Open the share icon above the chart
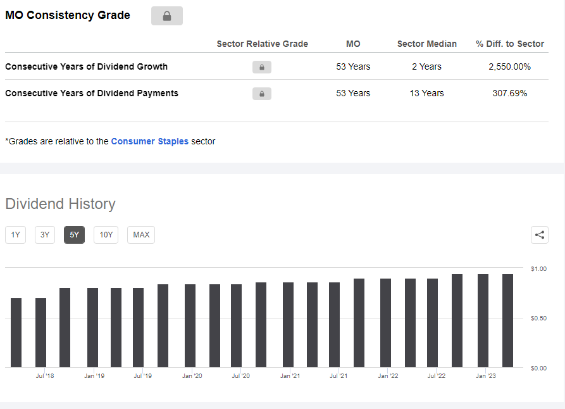The image size is (565, 409). click(x=540, y=235)
